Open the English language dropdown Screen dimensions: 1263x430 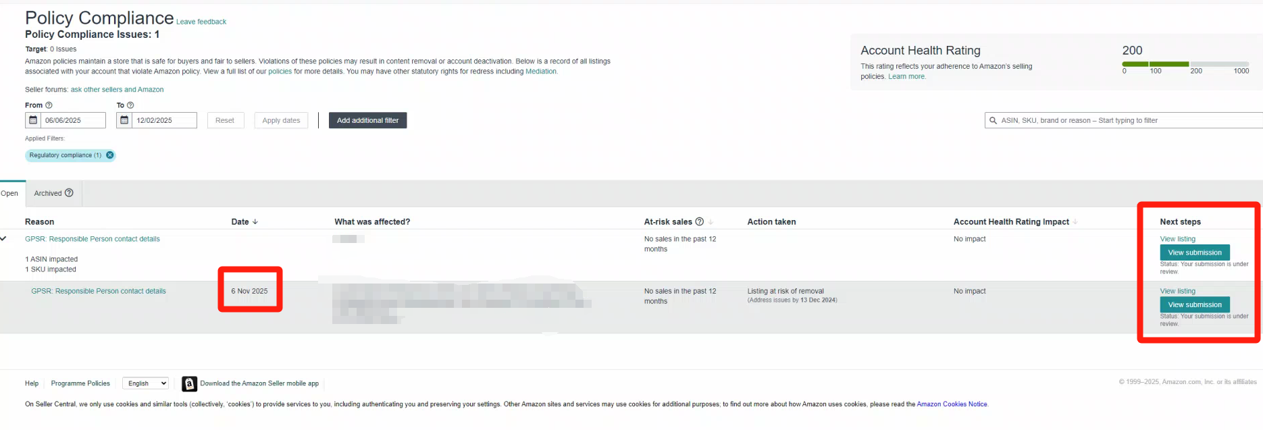click(146, 383)
